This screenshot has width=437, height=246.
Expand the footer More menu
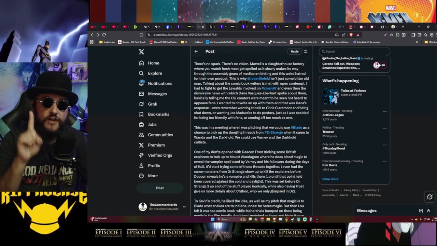(x=357, y=195)
